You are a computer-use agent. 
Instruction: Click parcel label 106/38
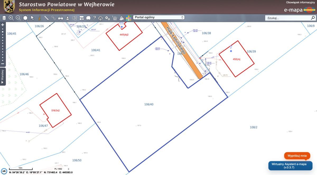pos(206,33)
